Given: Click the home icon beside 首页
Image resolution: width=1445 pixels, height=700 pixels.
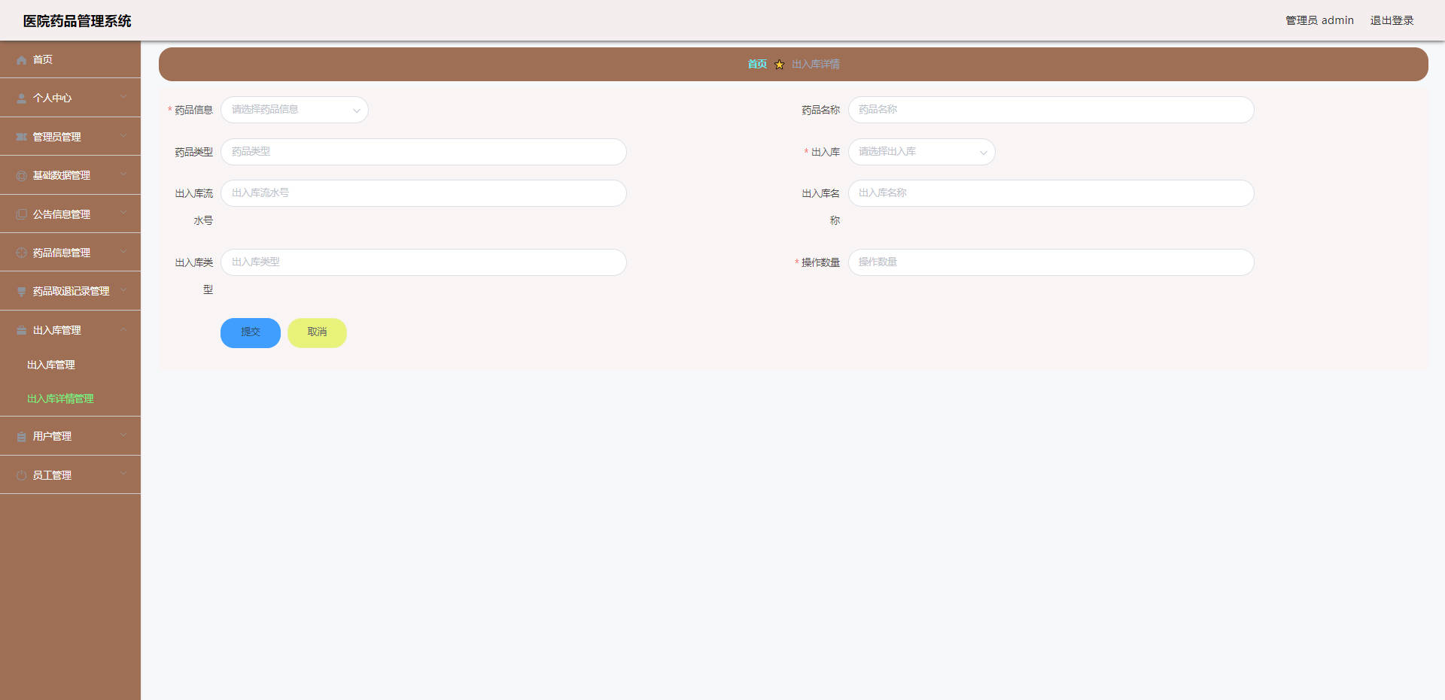Looking at the screenshot, I should point(22,60).
